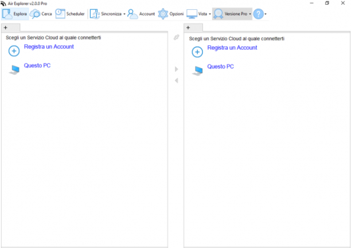Viewport: 351px width, 248px height.
Task: Toggle the link panels chain icon
Action: coord(177,37)
